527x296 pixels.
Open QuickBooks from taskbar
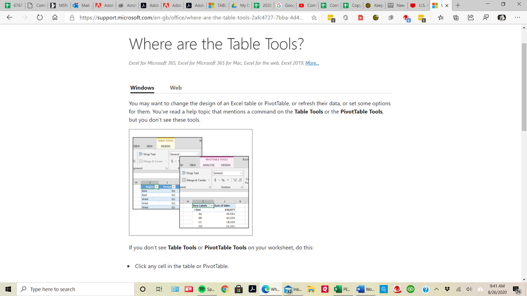click(x=410, y=289)
